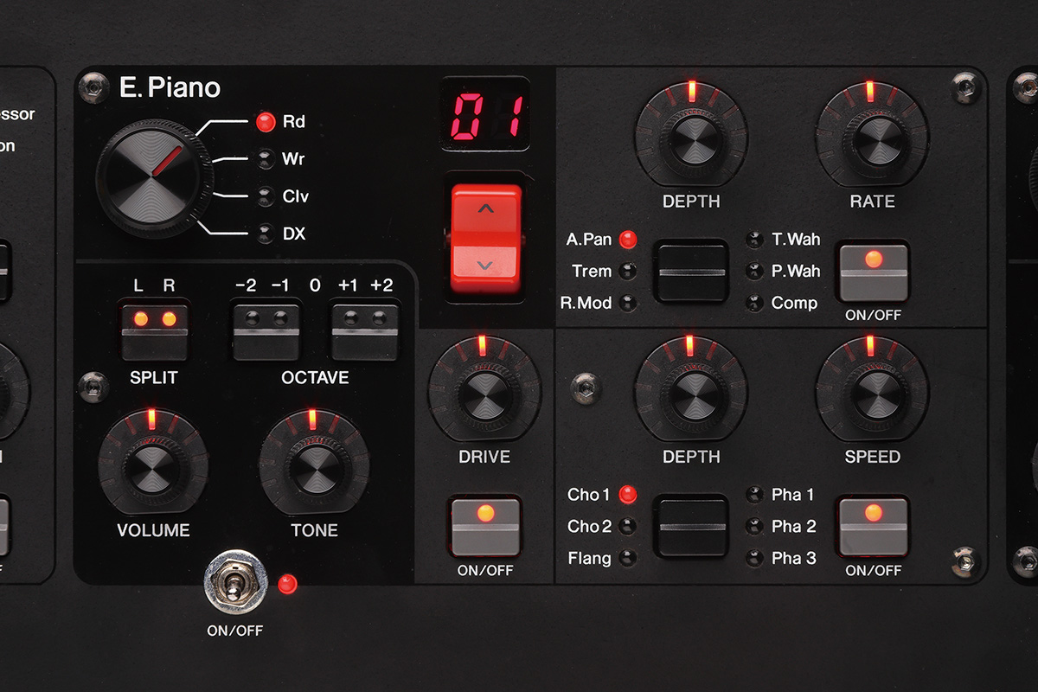Select the Rd piano type LED
This screenshot has height=692, width=1038.
[266, 121]
